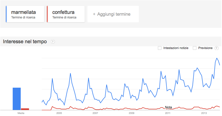Open the Nota marker on the chart
Screen dimensions: 222x116
pyautogui.click(x=168, y=107)
